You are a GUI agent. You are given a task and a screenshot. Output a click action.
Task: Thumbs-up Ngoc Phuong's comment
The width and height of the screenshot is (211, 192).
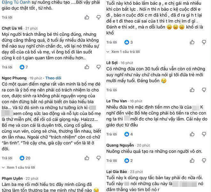pos(87,158)
